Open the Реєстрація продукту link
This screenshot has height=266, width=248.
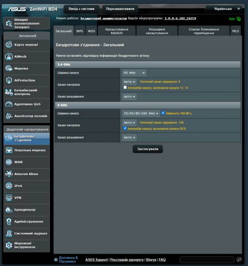point(127,259)
